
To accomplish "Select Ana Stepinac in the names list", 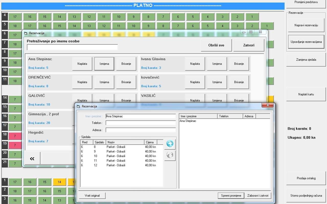I will [x=188, y=121].
